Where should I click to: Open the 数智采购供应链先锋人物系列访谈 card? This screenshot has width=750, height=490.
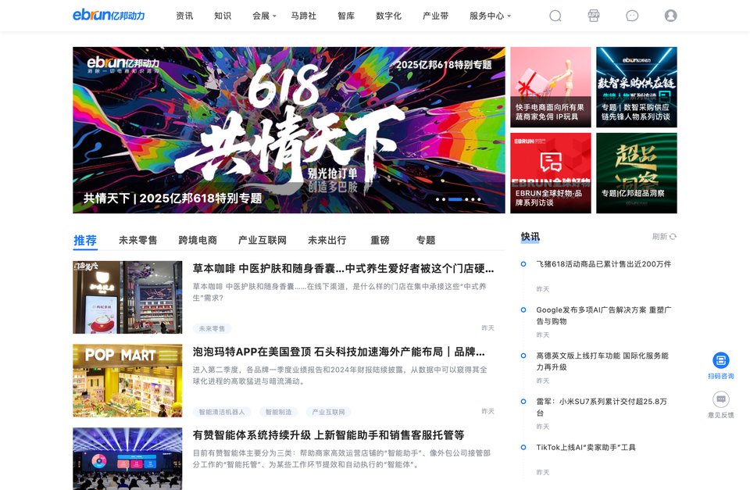point(637,87)
